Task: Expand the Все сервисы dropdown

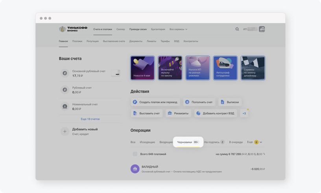Action: click(x=178, y=29)
